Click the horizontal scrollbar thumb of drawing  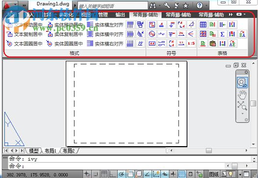(x=209, y=151)
